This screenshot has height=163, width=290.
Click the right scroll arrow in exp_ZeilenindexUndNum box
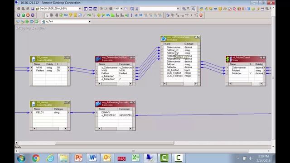click(x=130, y=84)
